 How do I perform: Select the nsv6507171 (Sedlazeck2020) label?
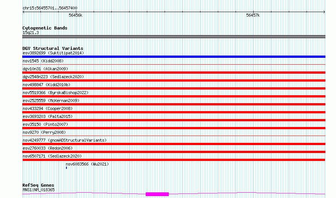tap(52, 156)
